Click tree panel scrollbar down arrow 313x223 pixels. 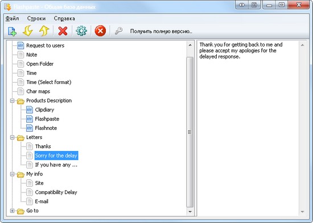[190, 212]
